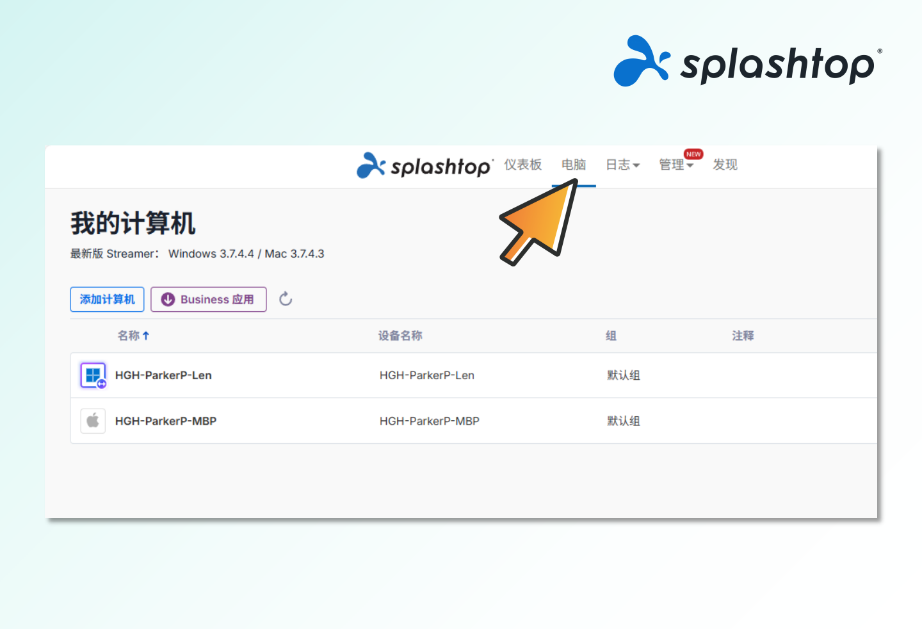Click the Streamer version text Windows 3.7.4.4
The image size is (922, 629).
pos(211,254)
